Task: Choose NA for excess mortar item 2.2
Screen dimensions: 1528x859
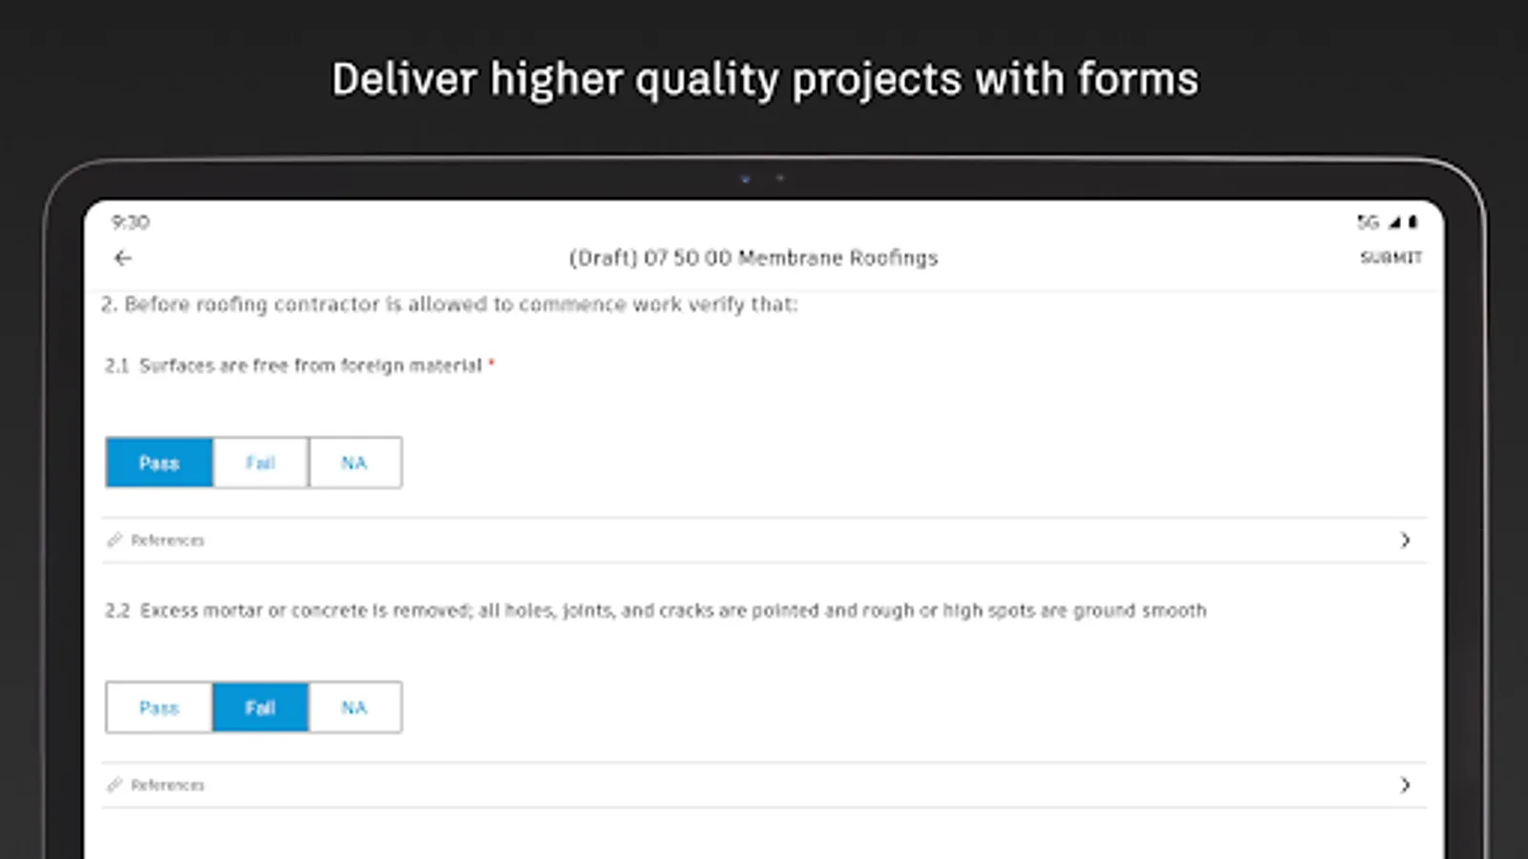Action: [x=354, y=707]
